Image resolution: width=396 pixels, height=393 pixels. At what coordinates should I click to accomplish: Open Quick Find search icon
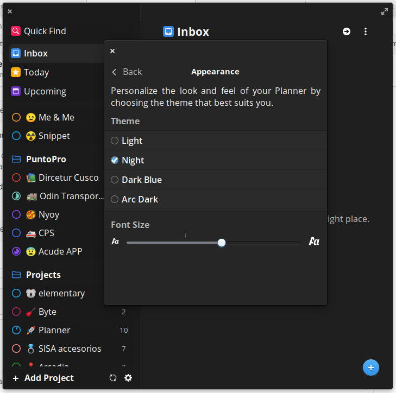tap(16, 31)
